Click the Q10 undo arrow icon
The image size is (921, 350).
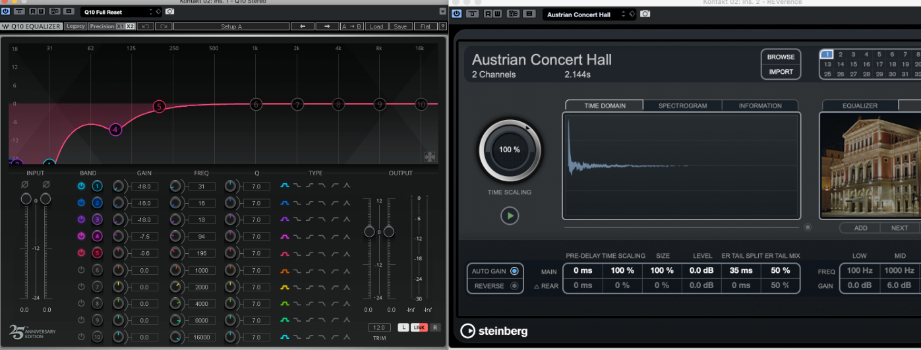[146, 26]
